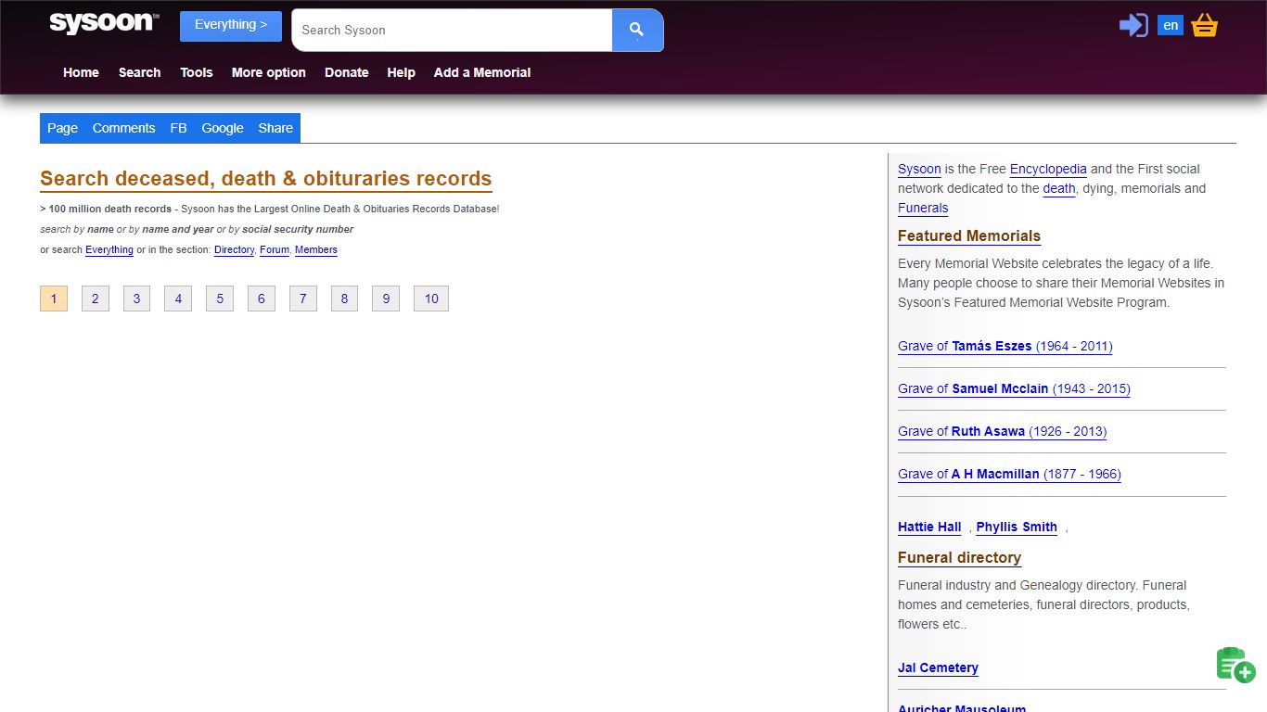Open the Sysoon link in sidebar intro
The image size is (1267, 712).
click(919, 169)
